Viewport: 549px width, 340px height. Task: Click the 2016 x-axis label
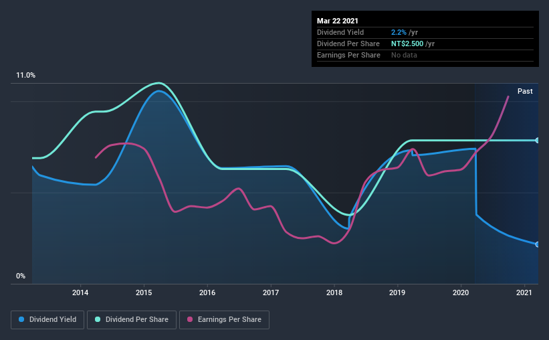pos(207,292)
